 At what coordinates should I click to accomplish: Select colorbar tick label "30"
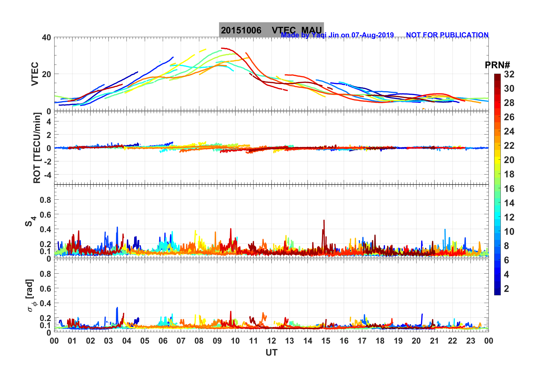pyautogui.click(x=509, y=89)
